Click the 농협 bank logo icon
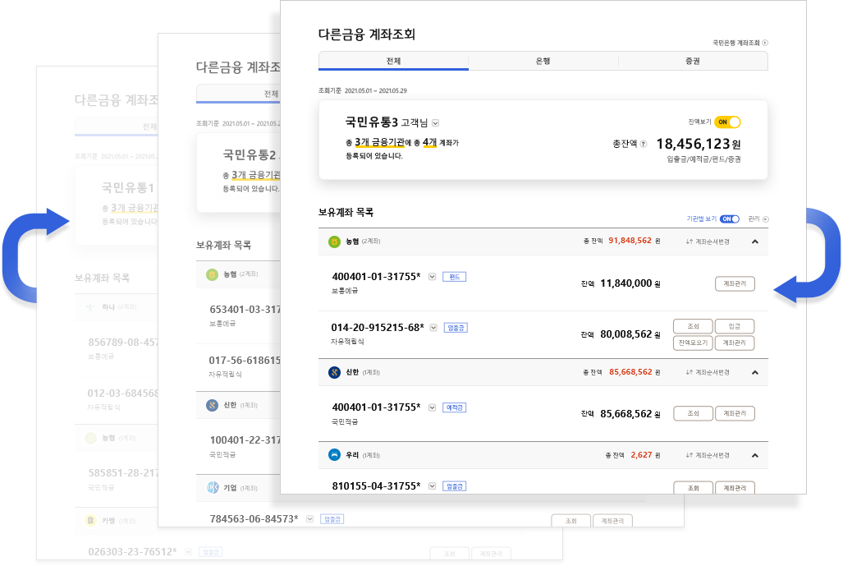The image size is (843, 566). [334, 242]
